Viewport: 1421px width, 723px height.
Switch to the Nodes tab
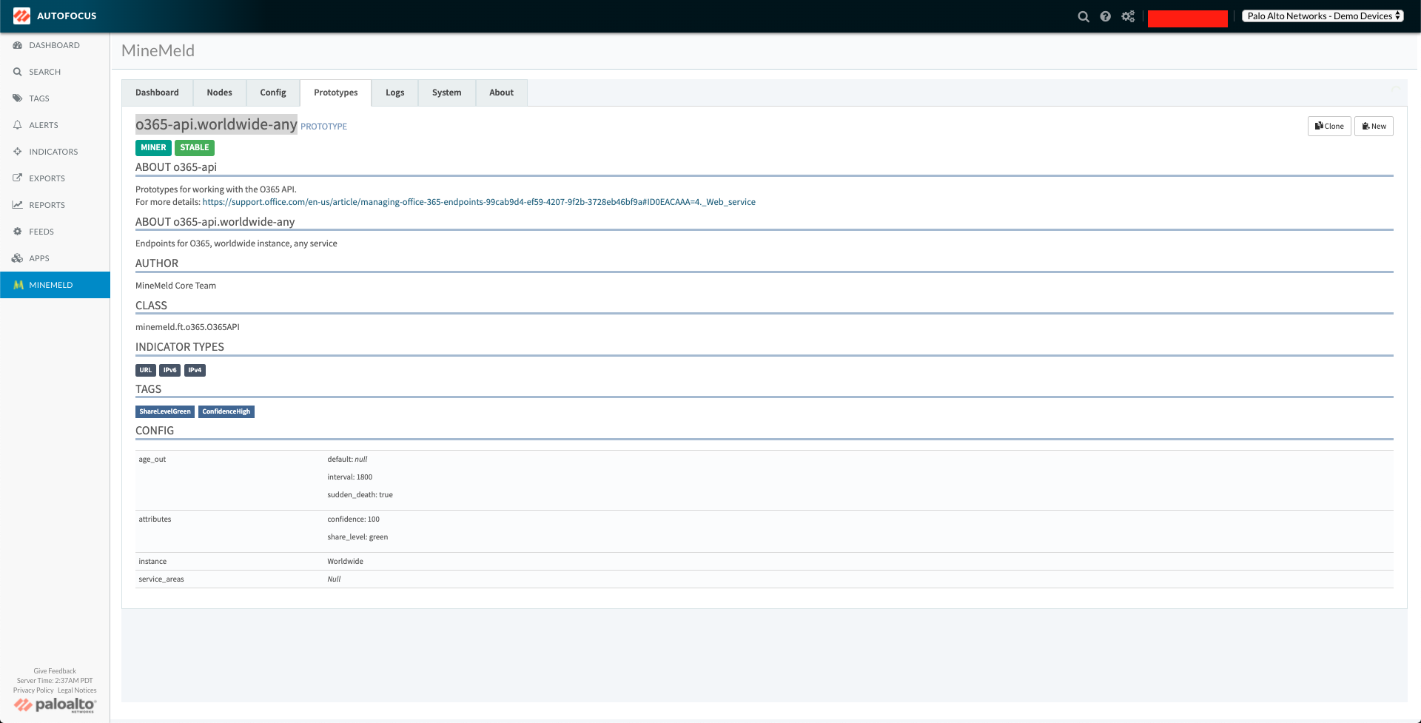[219, 93]
